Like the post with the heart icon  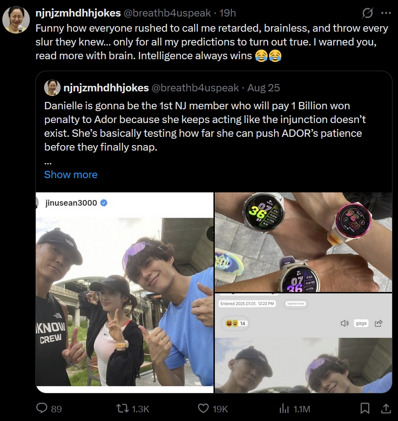(x=203, y=408)
